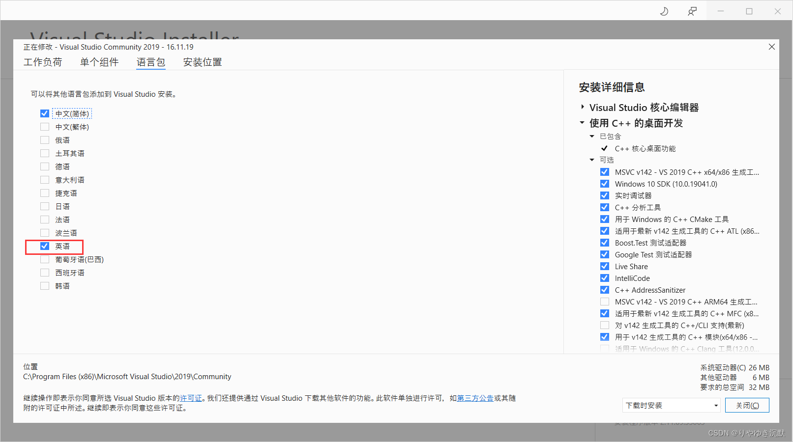
Task: Open the feedback icon in title bar
Action: tap(692, 11)
